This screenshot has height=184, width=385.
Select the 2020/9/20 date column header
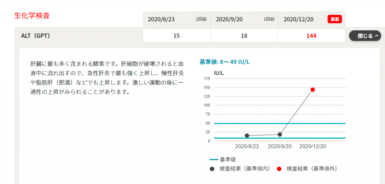(x=244, y=19)
